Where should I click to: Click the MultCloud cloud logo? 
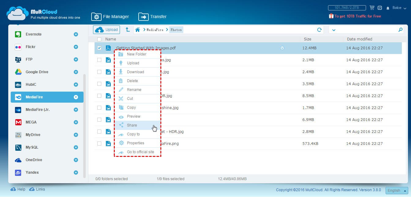click(17, 13)
